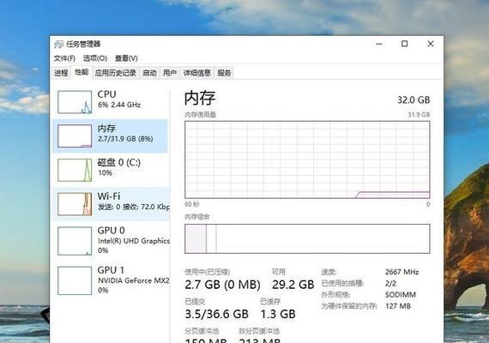Select the Wi-Fi network graph thumbnail
Viewport: 489px width, 343px height.
(x=75, y=204)
